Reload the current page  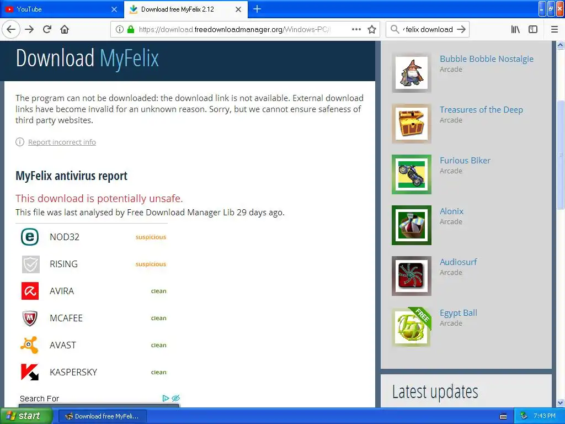point(47,29)
